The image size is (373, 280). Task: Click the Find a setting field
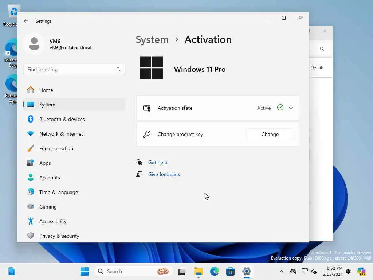[x=74, y=69]
